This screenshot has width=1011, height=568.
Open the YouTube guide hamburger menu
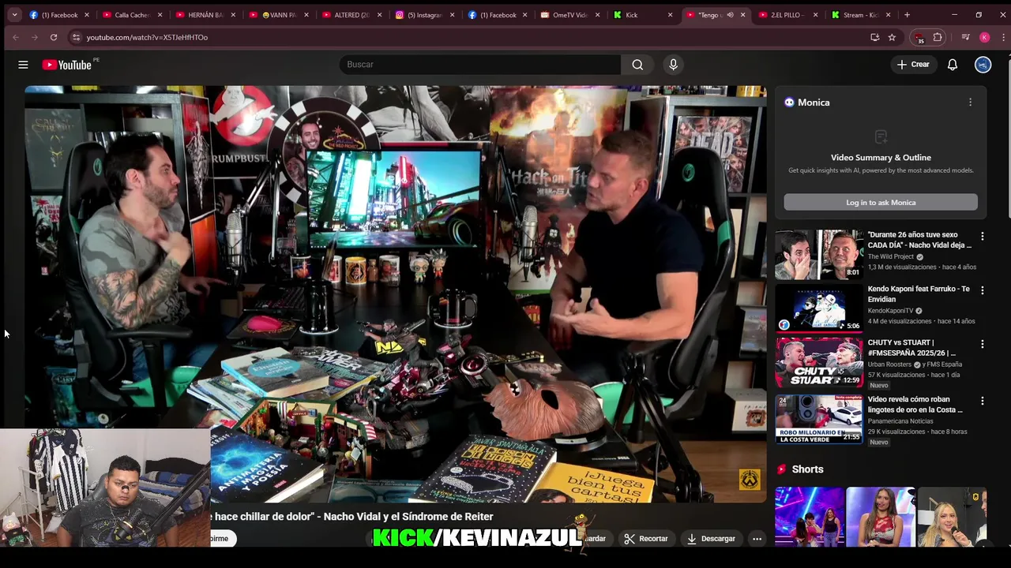click(23, 65)
